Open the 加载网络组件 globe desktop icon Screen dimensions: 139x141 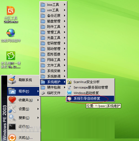pos(11,33)
